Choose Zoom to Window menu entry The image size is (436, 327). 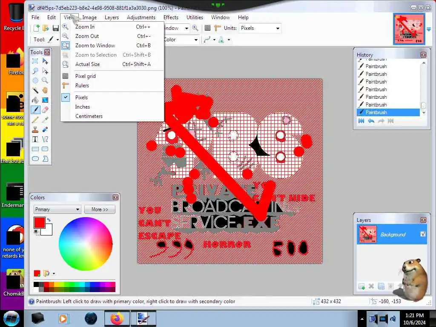112,46
